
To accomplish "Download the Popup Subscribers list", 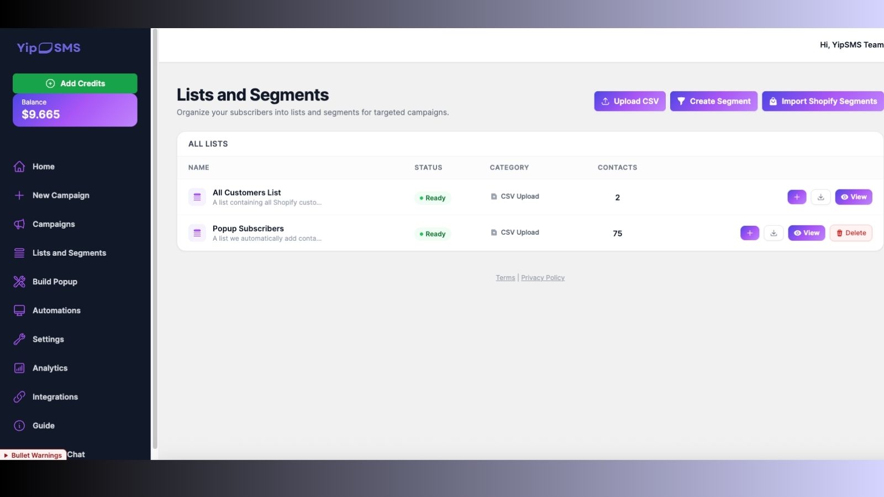I will point(773,233).
